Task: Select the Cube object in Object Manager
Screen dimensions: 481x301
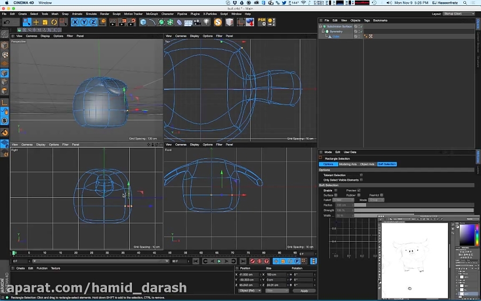Action: click(x=336, y=36)
